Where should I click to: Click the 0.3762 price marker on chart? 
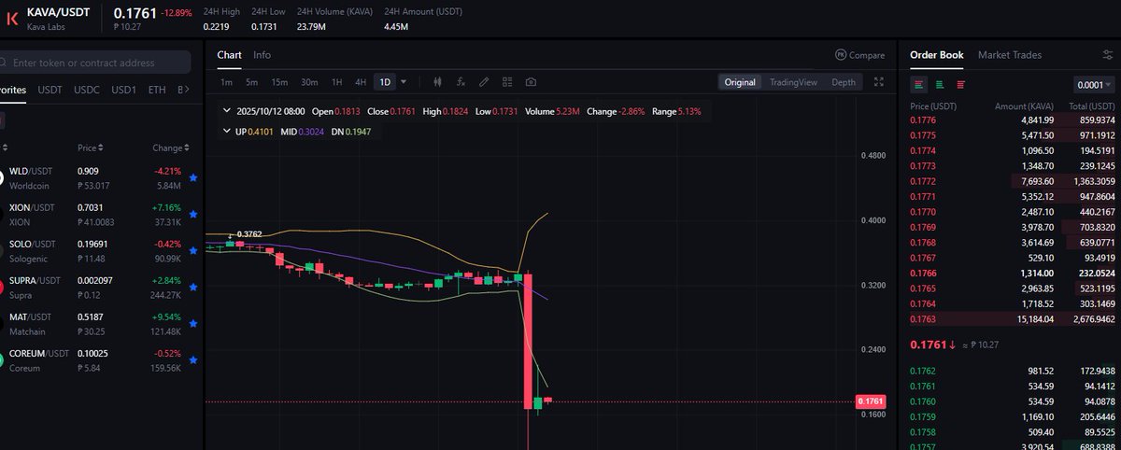pos(248,234)
